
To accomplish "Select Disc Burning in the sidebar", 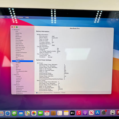I will [x=19, y=45].
